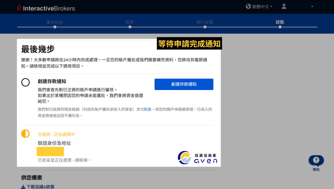Image resolution: width=334 pixels, height=189 pixels.
Task: Click the 基本信息 progress dot
Action: [x=55, y=27]
